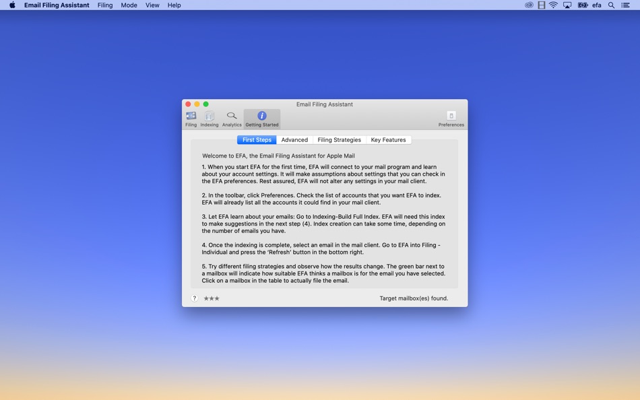Click the efa user name in menu bar
The image size is (640, 400).
click(597, 5)
